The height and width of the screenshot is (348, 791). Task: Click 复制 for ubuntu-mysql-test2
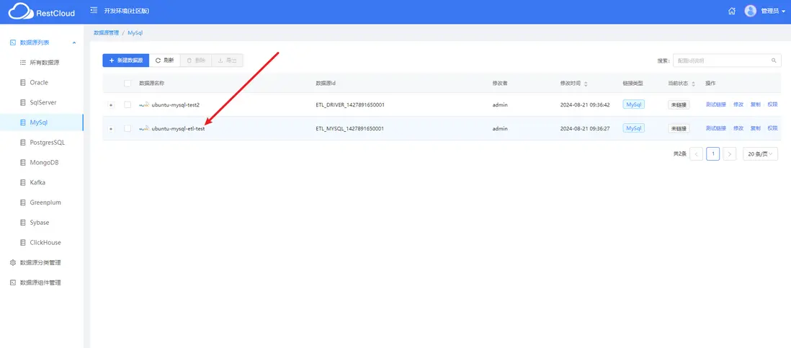pos(755,105)
